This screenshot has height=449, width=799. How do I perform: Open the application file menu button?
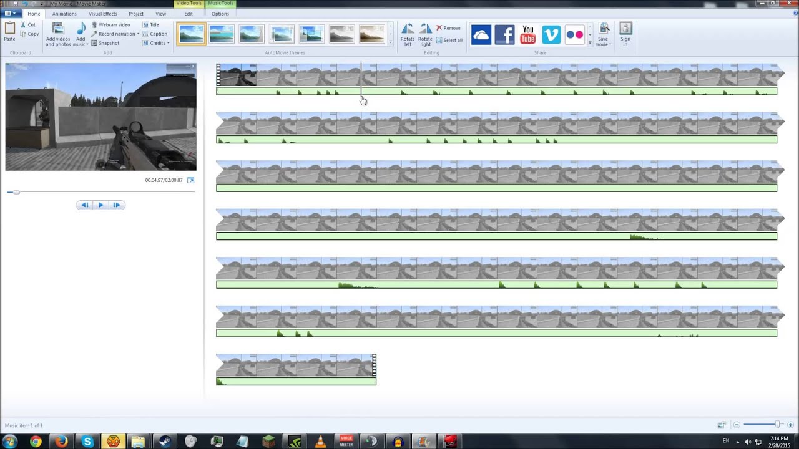tap(11, 14)
